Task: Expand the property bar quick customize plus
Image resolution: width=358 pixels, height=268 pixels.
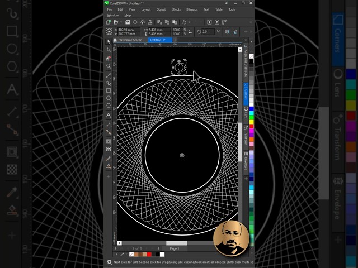Action: (246, 32)
